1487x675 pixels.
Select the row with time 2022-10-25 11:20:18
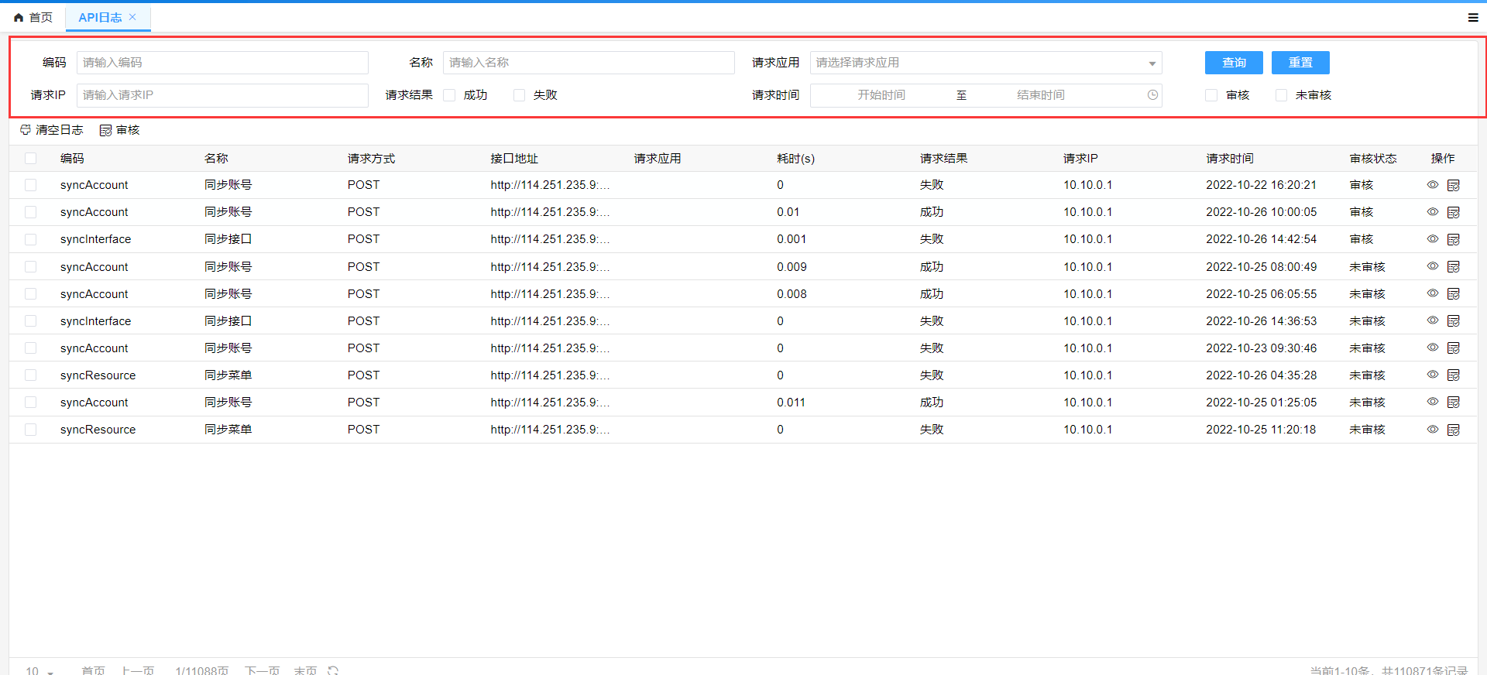(x=30, y=429)
